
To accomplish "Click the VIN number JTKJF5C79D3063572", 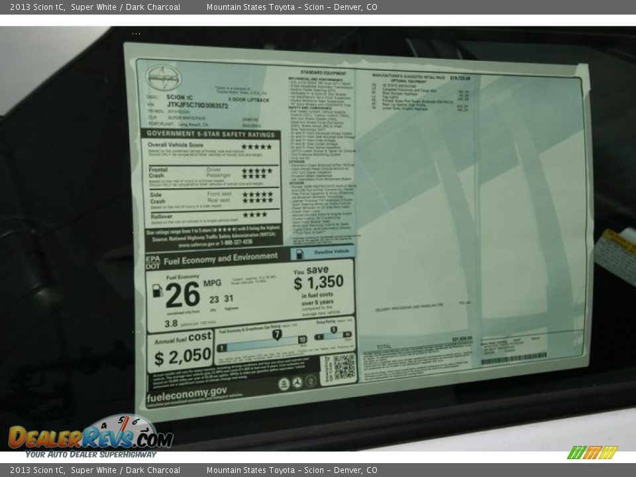I will pos(197,105).
